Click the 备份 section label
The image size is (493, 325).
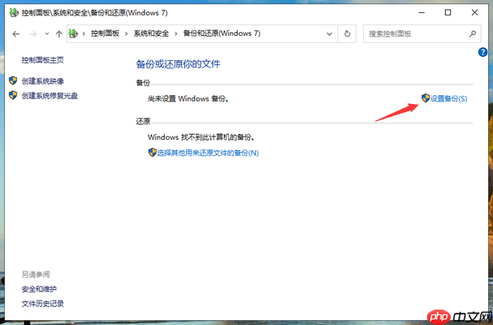(143, 83)
